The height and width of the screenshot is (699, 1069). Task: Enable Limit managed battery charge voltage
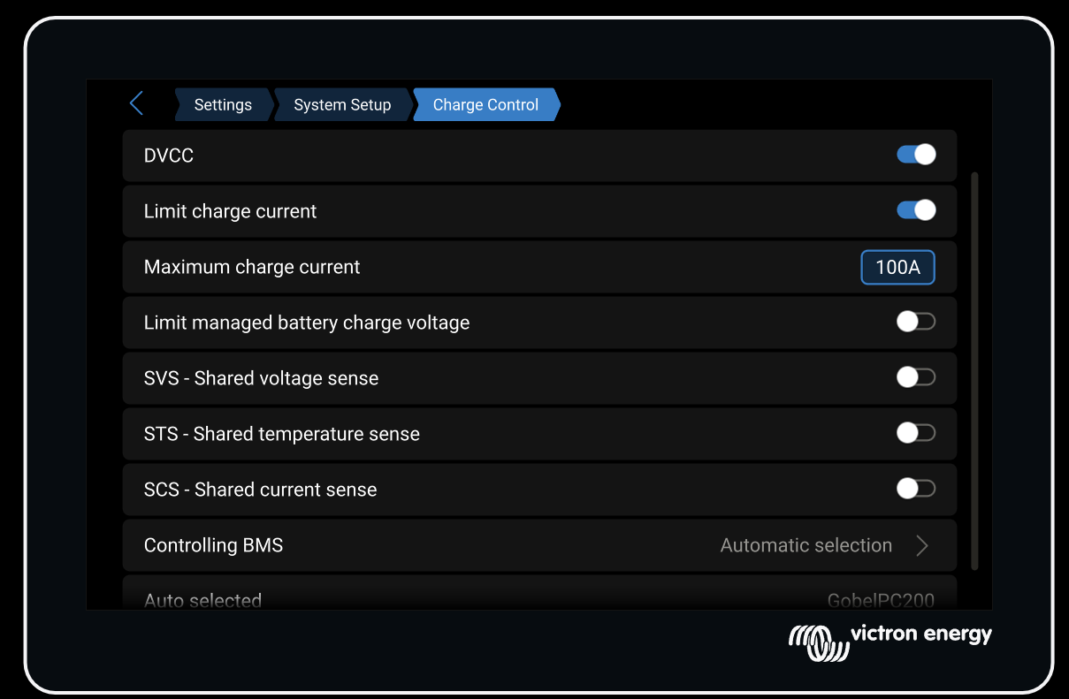coord(915,322)
